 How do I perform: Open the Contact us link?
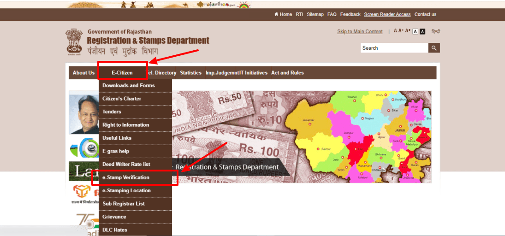pyautogui.click(x=425, y=14)
